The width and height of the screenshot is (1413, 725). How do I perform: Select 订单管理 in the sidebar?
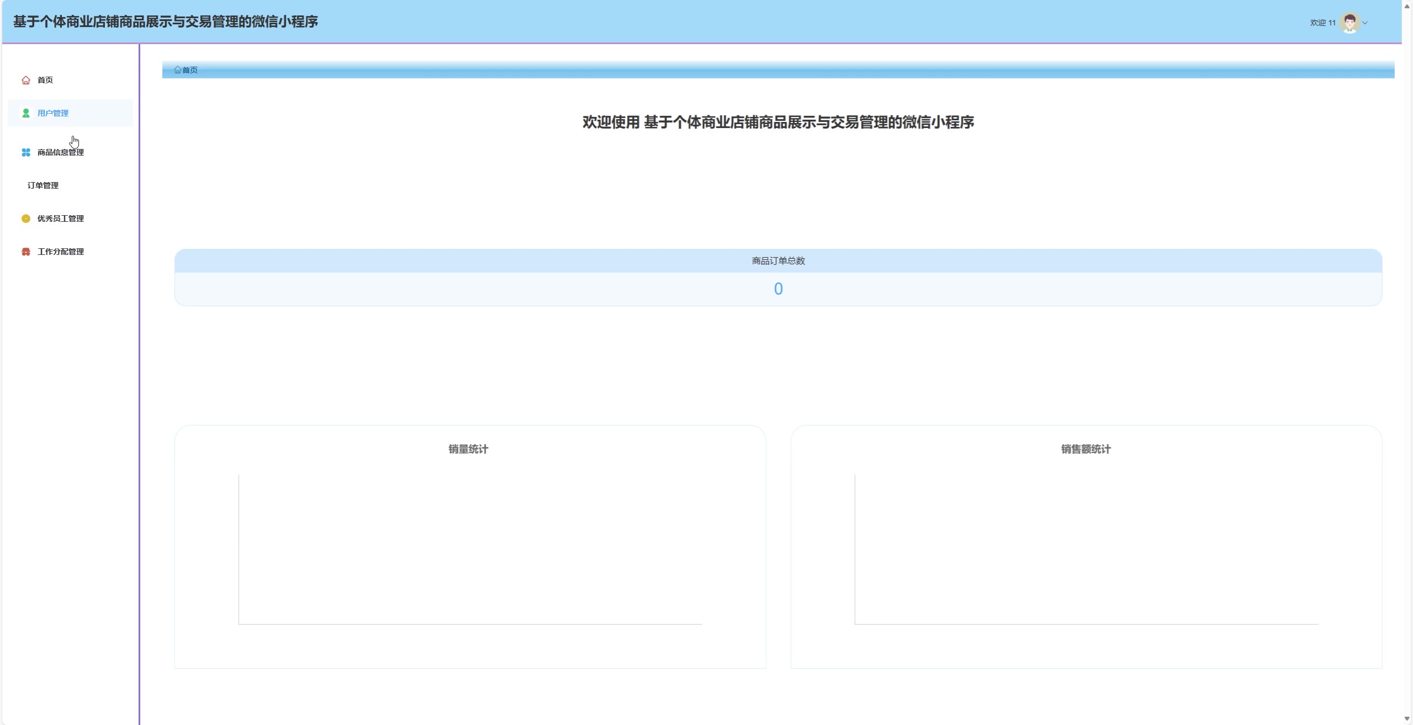pyautogui.click(x=43, y=185)
